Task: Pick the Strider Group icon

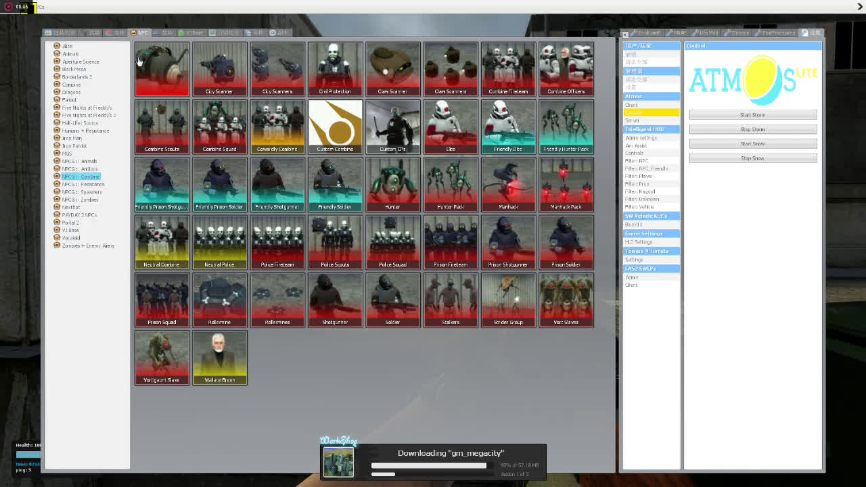Action: coord(508,300)
